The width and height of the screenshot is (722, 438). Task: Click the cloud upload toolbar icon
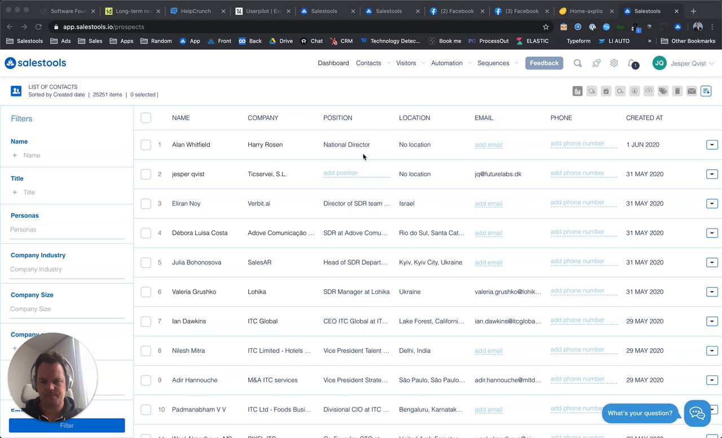(x=649, y=91)
